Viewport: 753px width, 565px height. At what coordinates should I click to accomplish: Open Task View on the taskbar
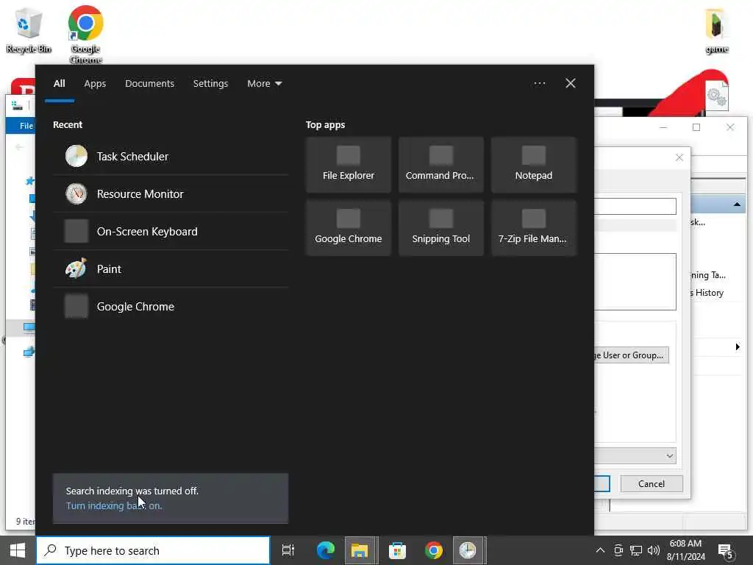(x=288, y=550)
